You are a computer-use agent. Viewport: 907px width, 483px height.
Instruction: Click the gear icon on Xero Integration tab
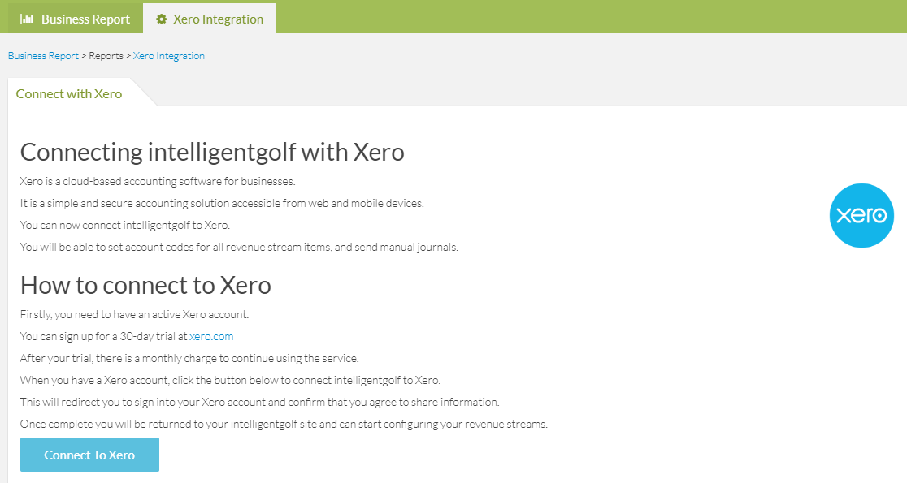point(161,19)
